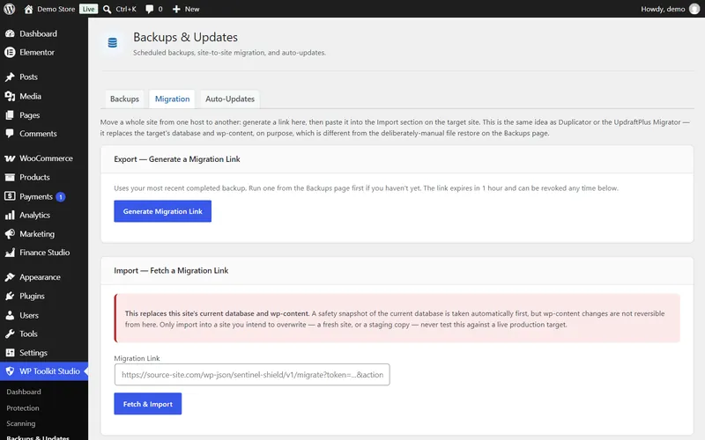Open the Dashboard submenu item
This screenshot has width=705, height=440.
tap(24, 392)
